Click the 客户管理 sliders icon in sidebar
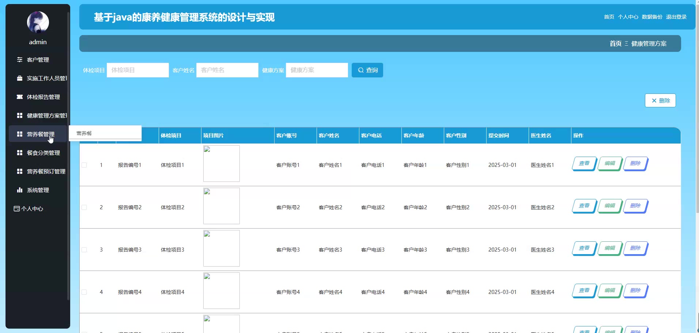 20,60
